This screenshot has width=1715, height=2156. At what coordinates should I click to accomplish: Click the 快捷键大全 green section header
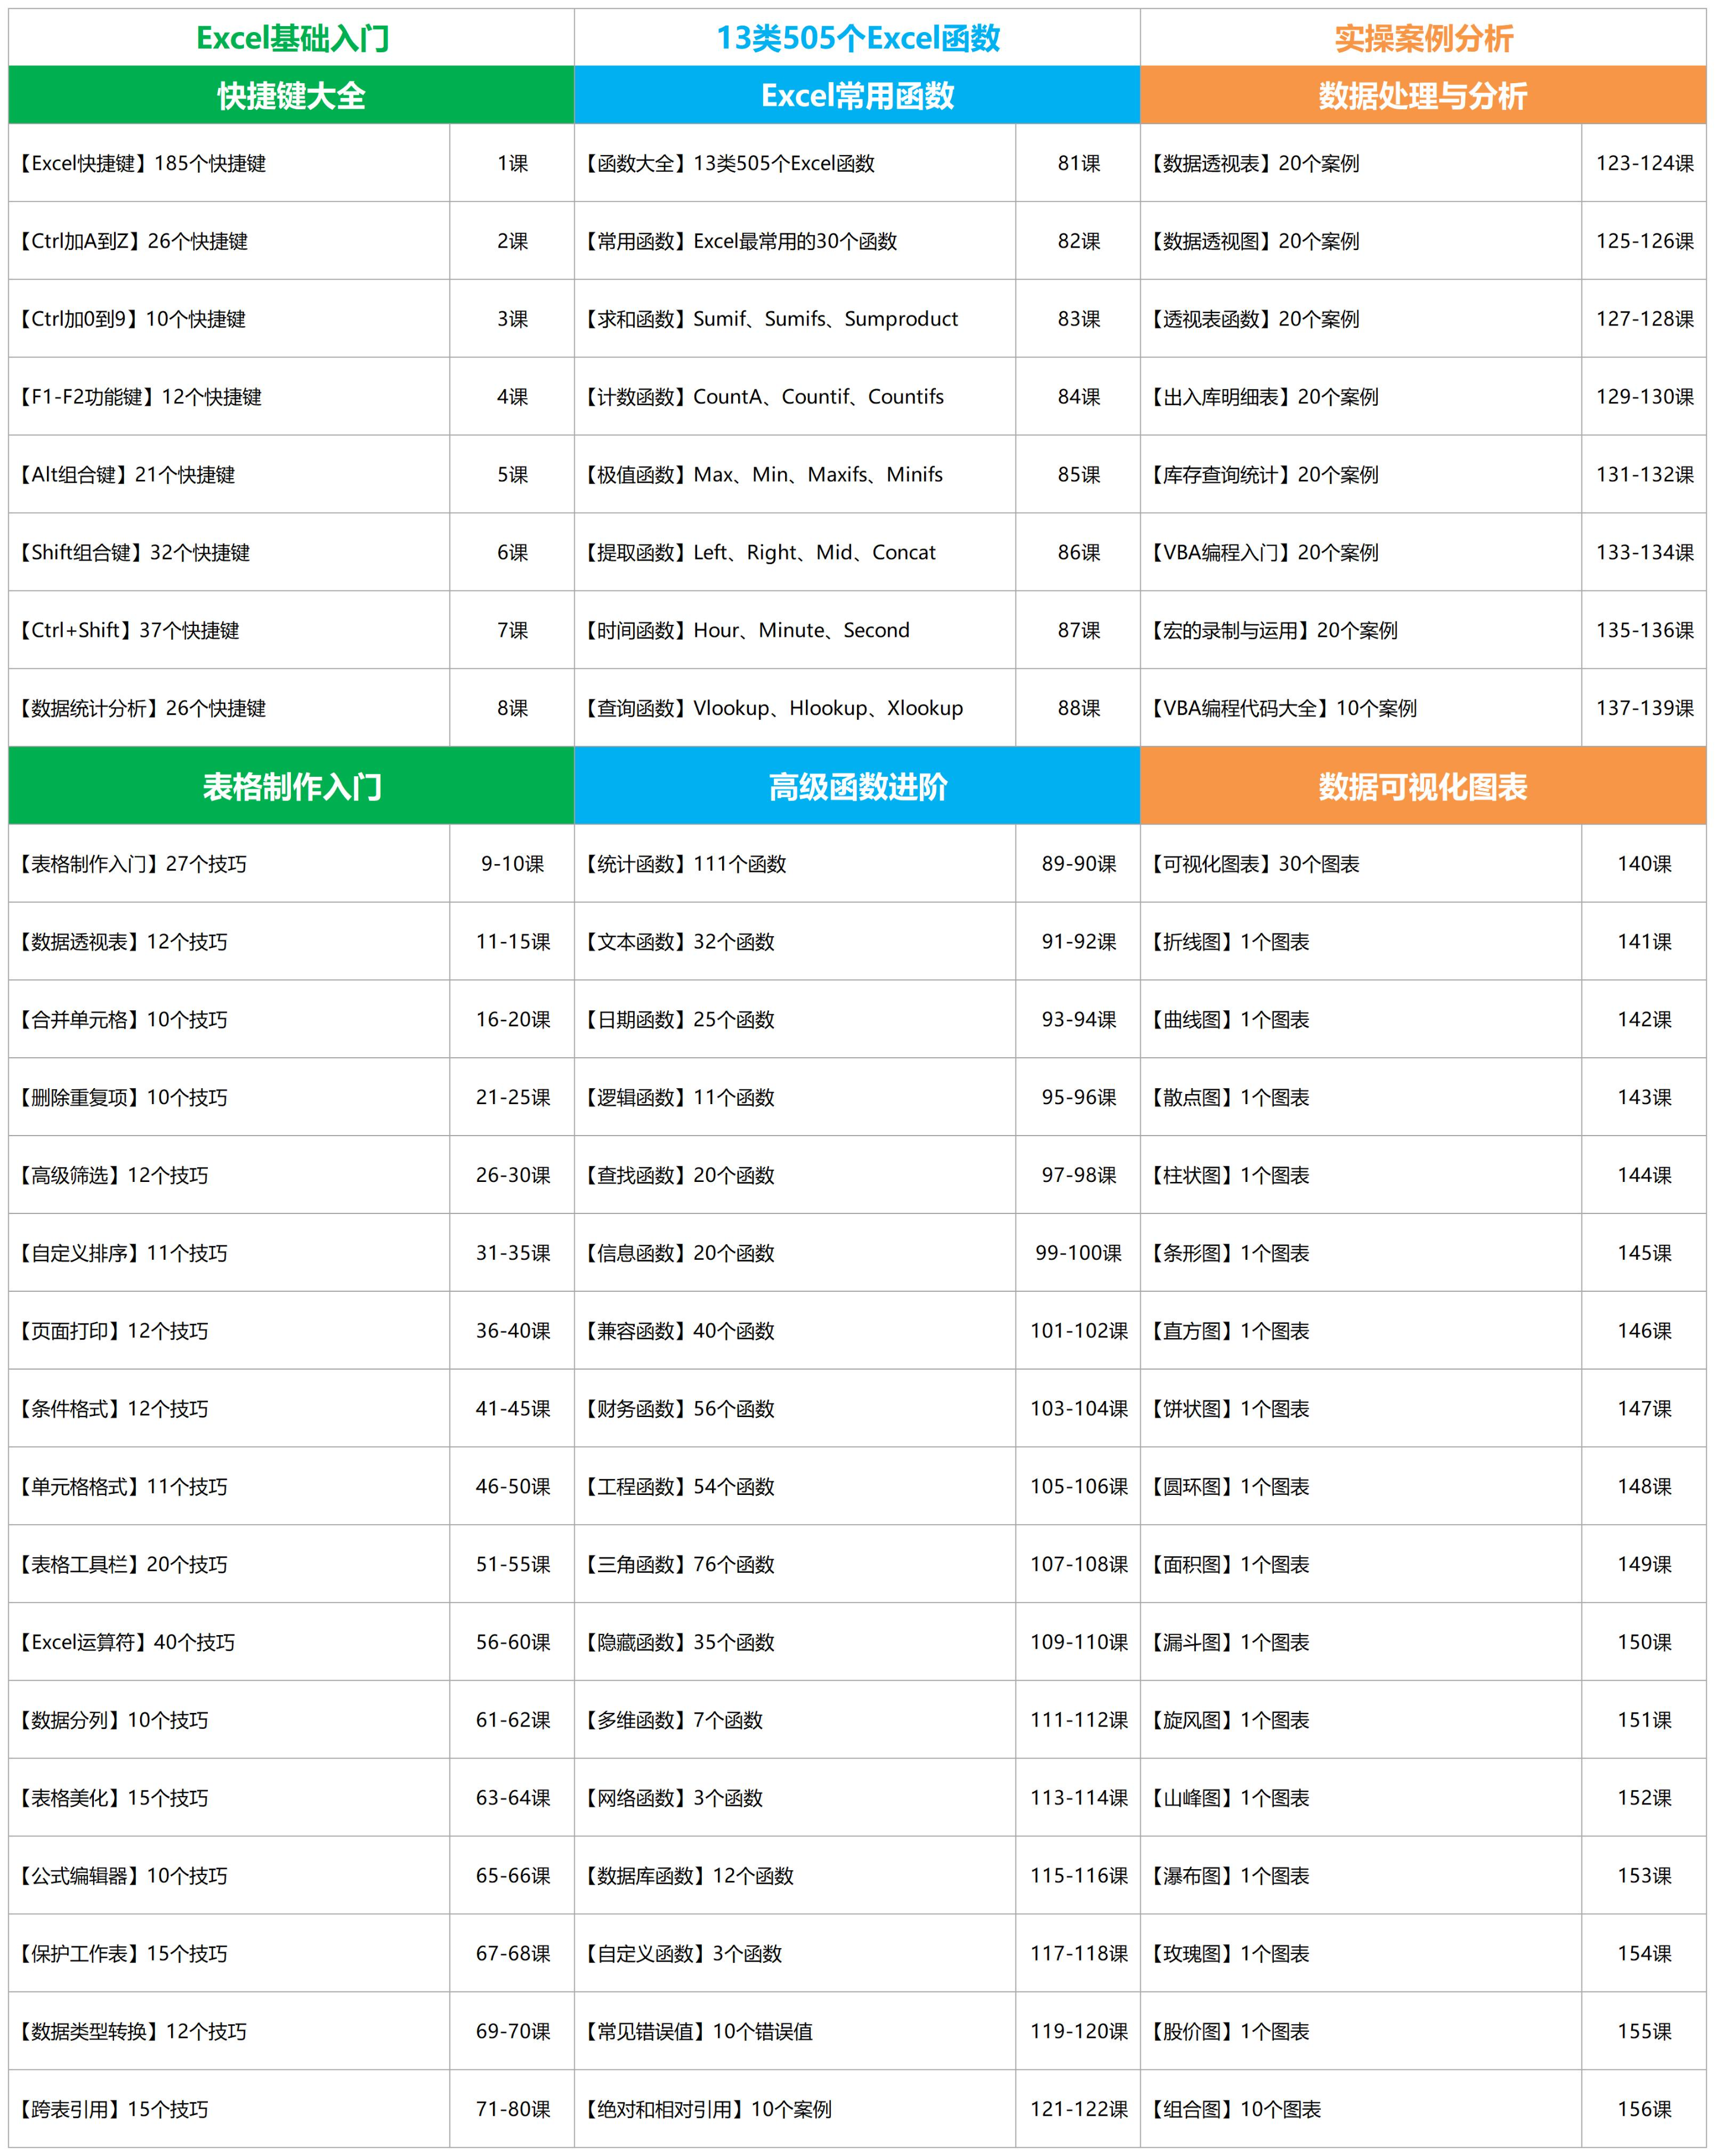click(x=291, y=96)
